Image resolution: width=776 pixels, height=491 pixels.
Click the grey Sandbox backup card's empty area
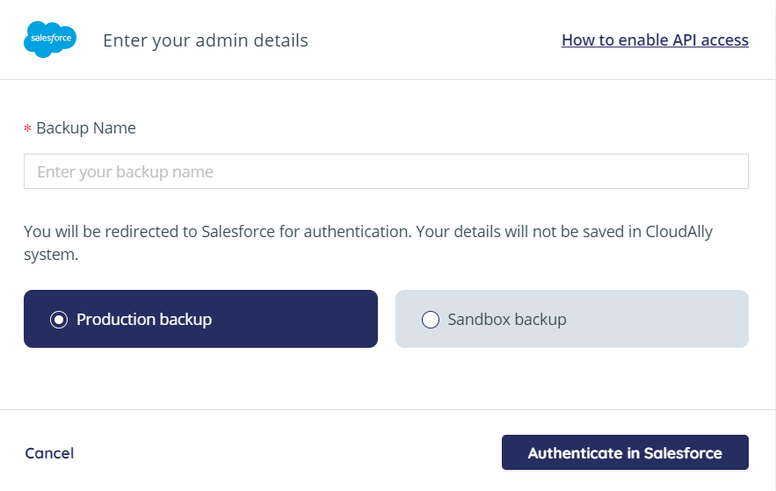[668, 320]
